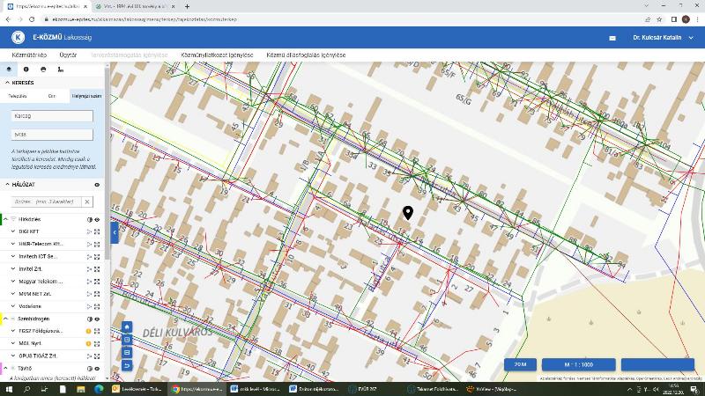705x396 pixels.
Task: Collapse the KERESÉS section
Action: tap(6, 83)
